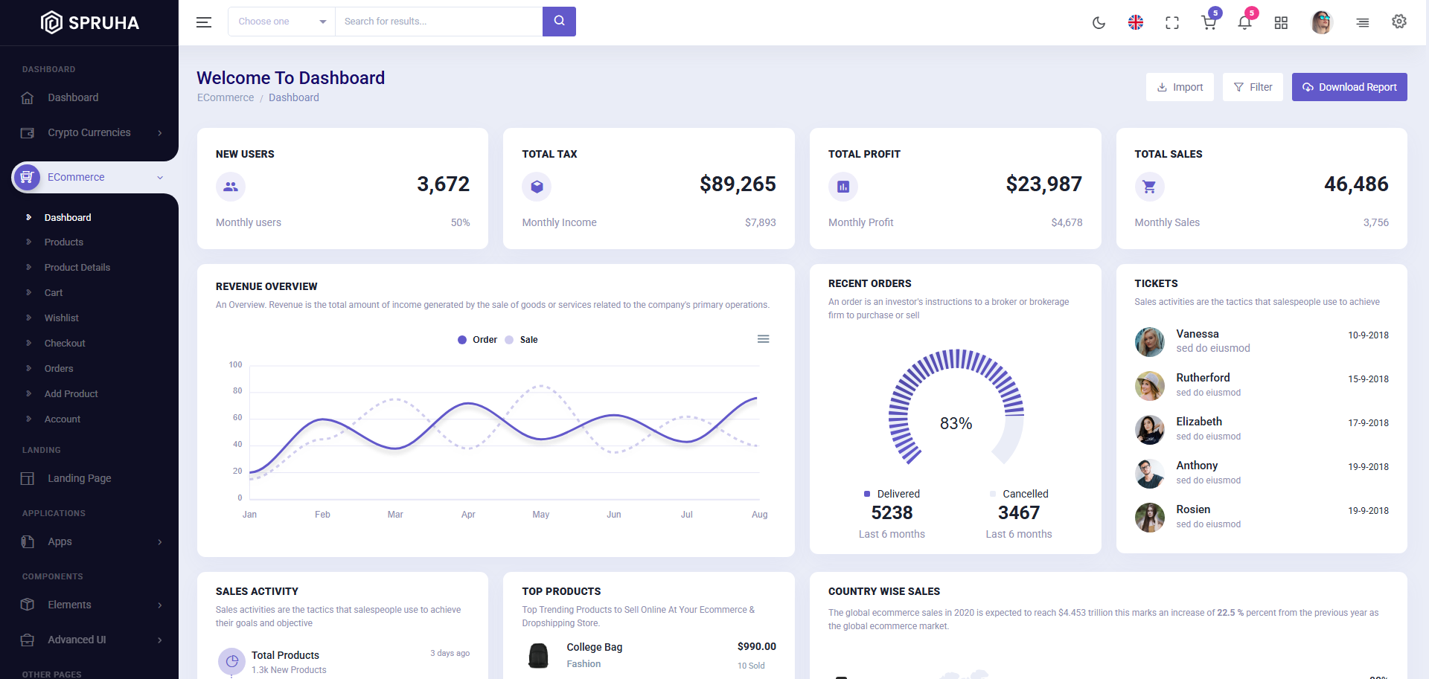Open the user profile avatar
The image size is (1429, 679).
pyautogui.click(x=1322, y=22)
